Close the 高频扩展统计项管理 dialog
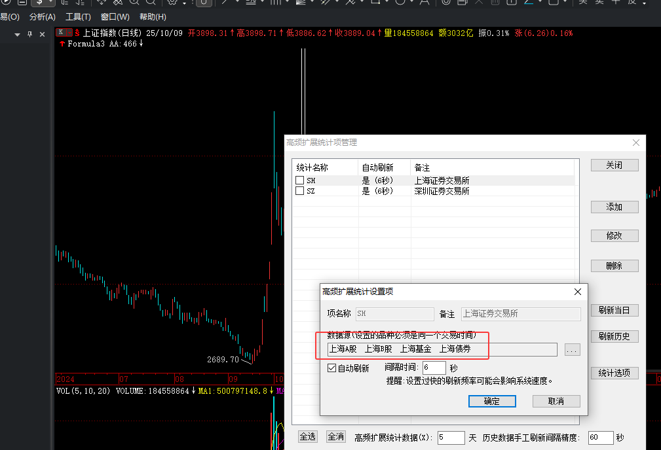The width and height of the screenshot is (661, 450). (636, 143)
